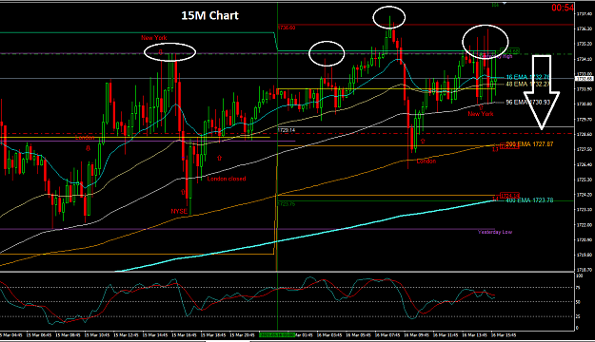Click 1735.20 on the price scale
This screenshot has height=342, width=595.
tap(584, 44)
